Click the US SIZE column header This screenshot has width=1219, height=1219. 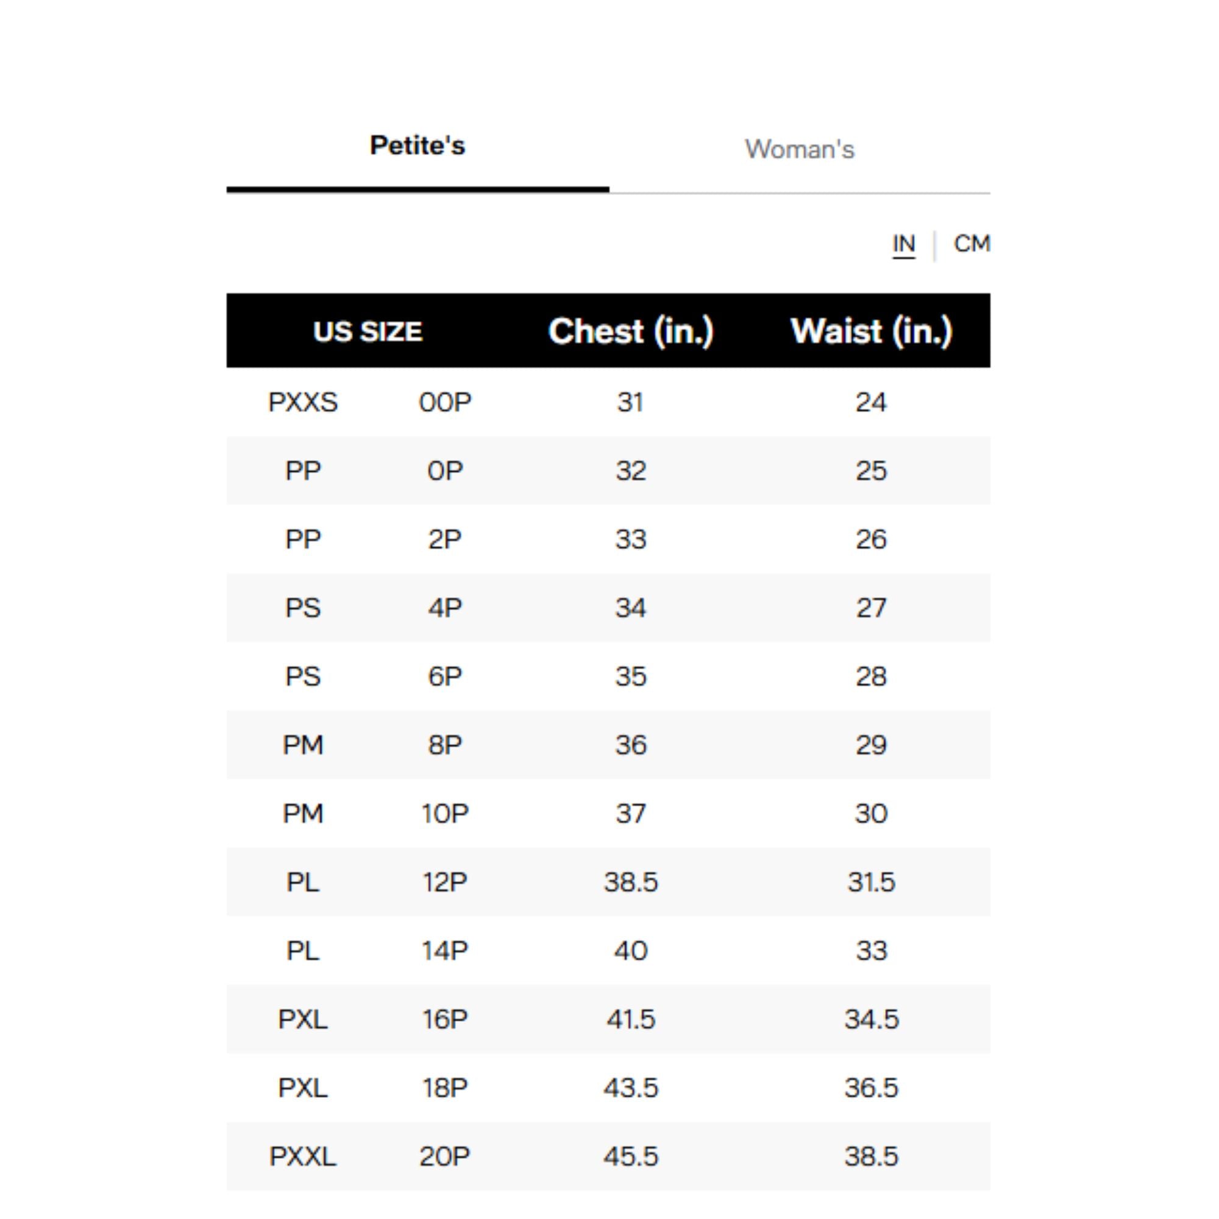click(367, 332)
